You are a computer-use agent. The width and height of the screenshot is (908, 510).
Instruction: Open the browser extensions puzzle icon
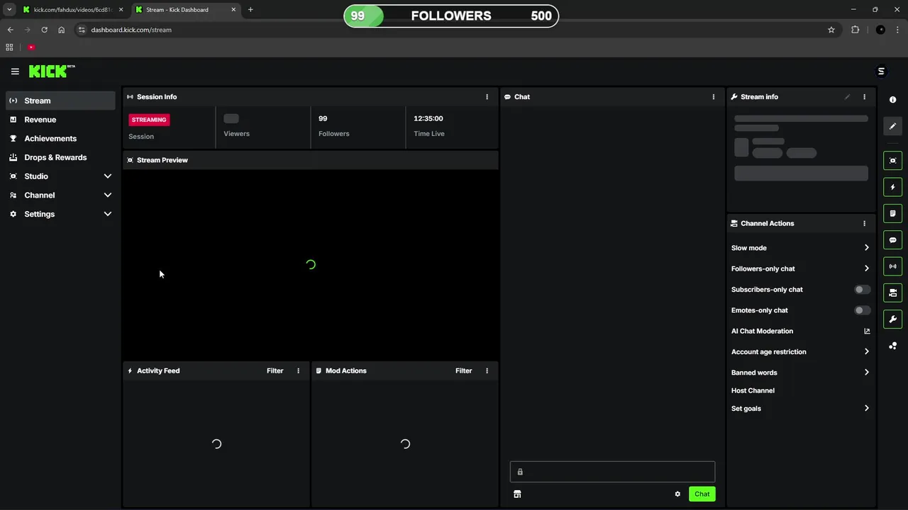coord(855,30)
